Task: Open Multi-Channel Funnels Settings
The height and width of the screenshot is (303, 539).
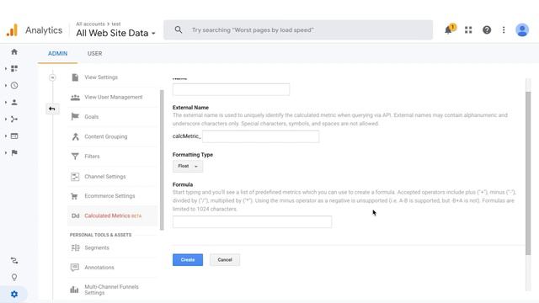Action: point(112,290)
